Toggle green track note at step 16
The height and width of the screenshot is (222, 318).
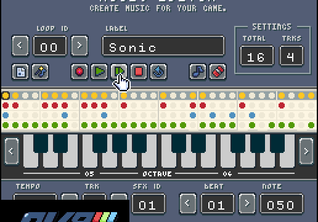click(153, 125)
